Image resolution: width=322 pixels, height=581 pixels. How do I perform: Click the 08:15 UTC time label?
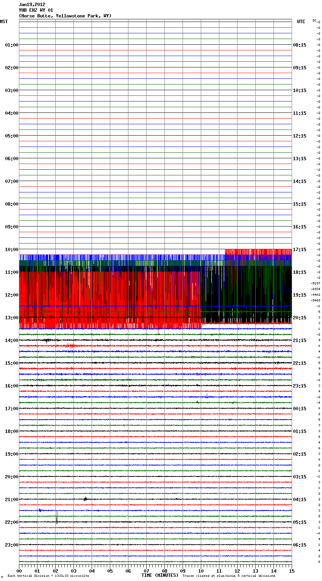click(x=300, y=45)
